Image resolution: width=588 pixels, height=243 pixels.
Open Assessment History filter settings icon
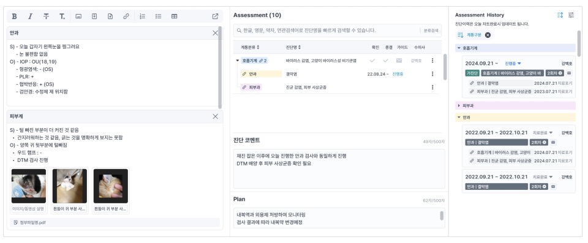coord(571,15)
